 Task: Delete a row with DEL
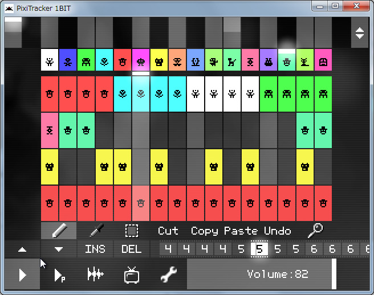tap(132, 249)
